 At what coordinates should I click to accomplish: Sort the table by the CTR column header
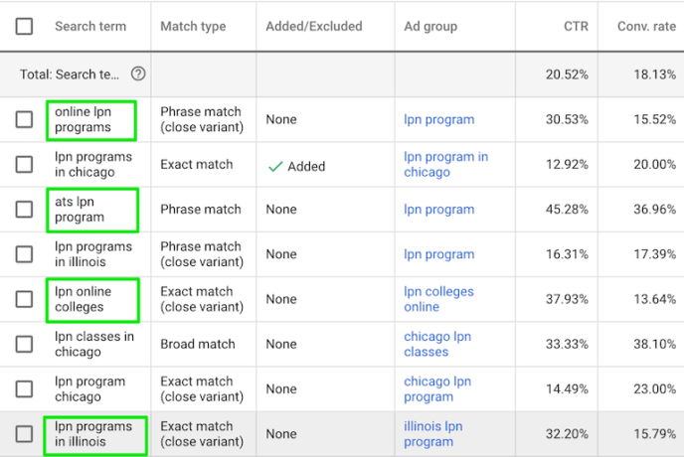coord(576,27)
